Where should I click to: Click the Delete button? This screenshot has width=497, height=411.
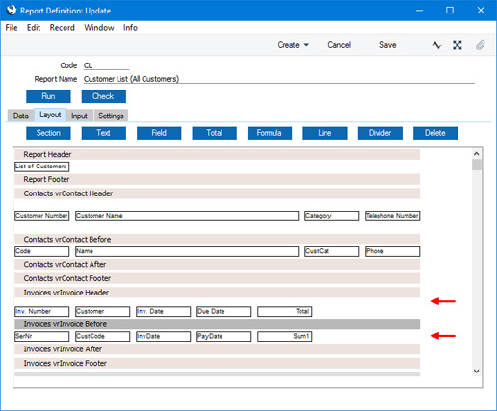[435, 133]
